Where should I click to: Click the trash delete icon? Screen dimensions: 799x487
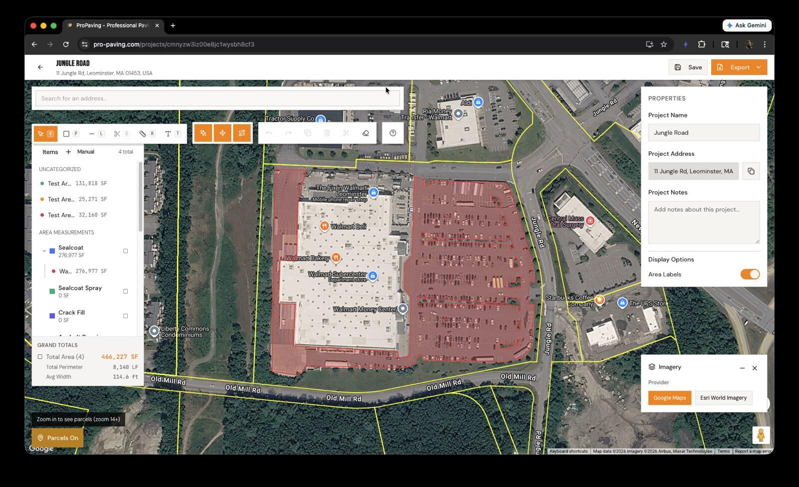[327, 133]
